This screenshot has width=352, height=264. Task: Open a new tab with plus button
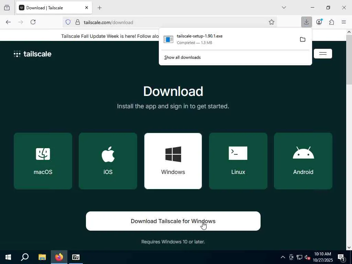100,8
